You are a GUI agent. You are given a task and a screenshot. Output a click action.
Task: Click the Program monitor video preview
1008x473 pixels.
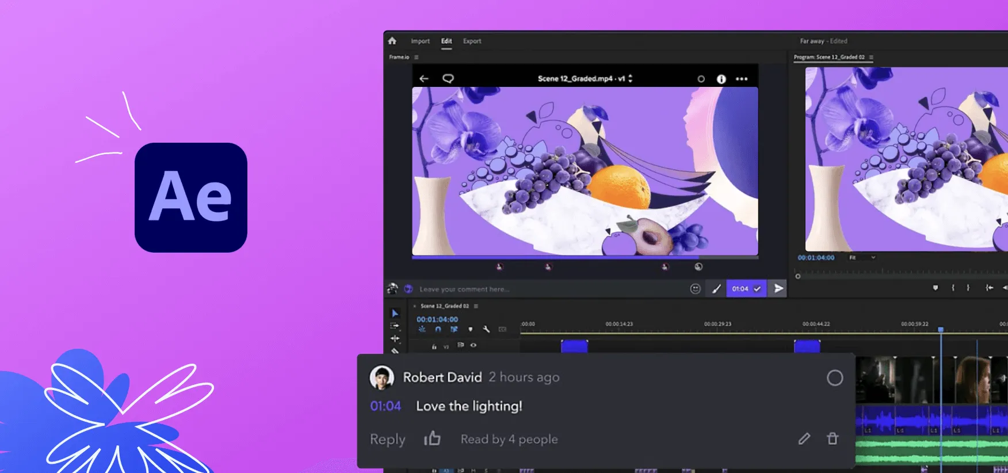[907, 159]
